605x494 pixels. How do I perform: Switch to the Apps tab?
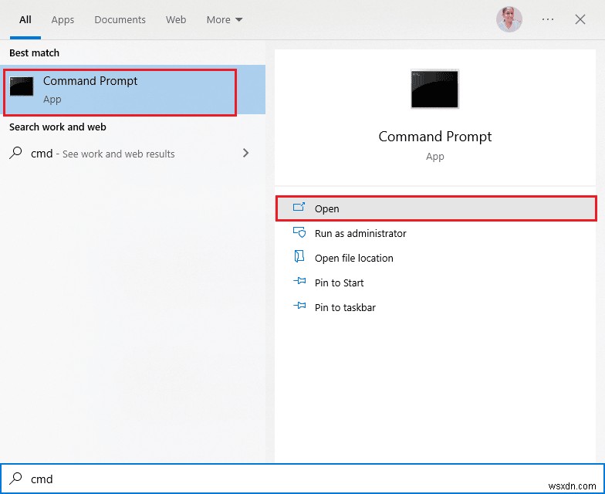coord(63,20)
